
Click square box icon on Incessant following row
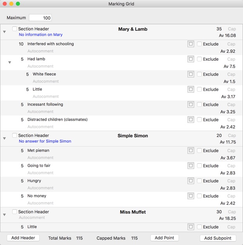coord(191,104)
